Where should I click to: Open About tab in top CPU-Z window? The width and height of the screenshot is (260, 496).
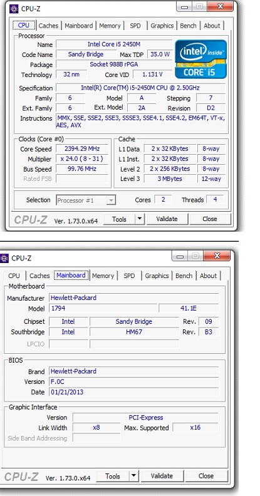[x=212, y=26]
